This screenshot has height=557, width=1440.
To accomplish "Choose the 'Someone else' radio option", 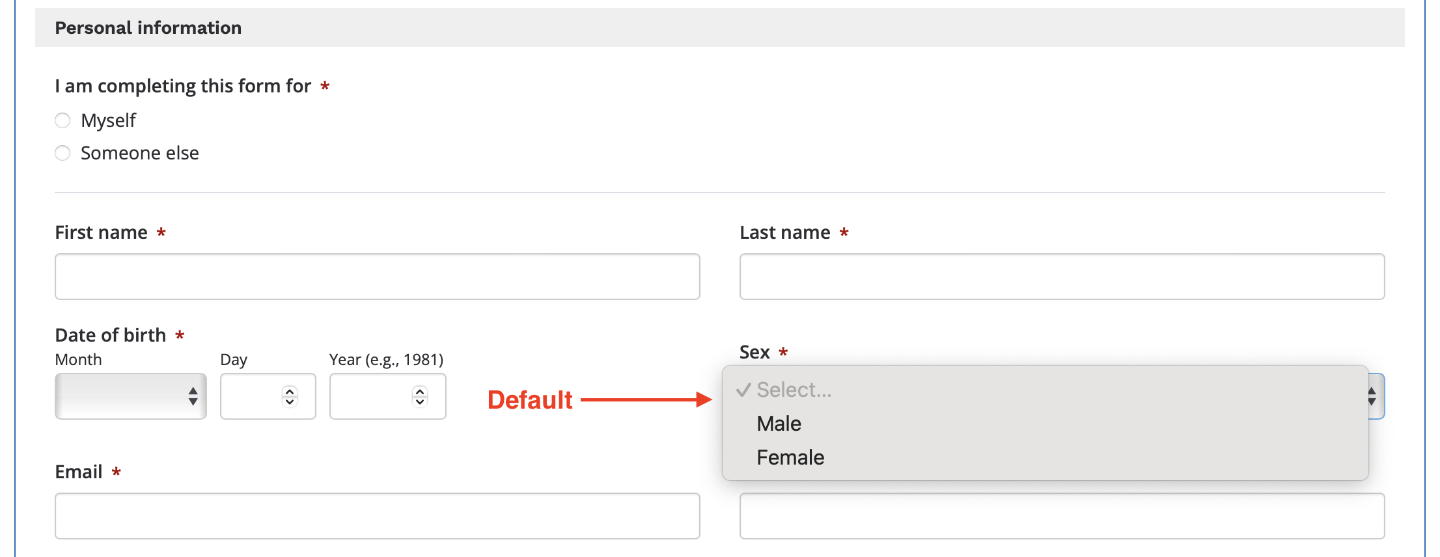I will pyautogui.click(x=62, y=153).
